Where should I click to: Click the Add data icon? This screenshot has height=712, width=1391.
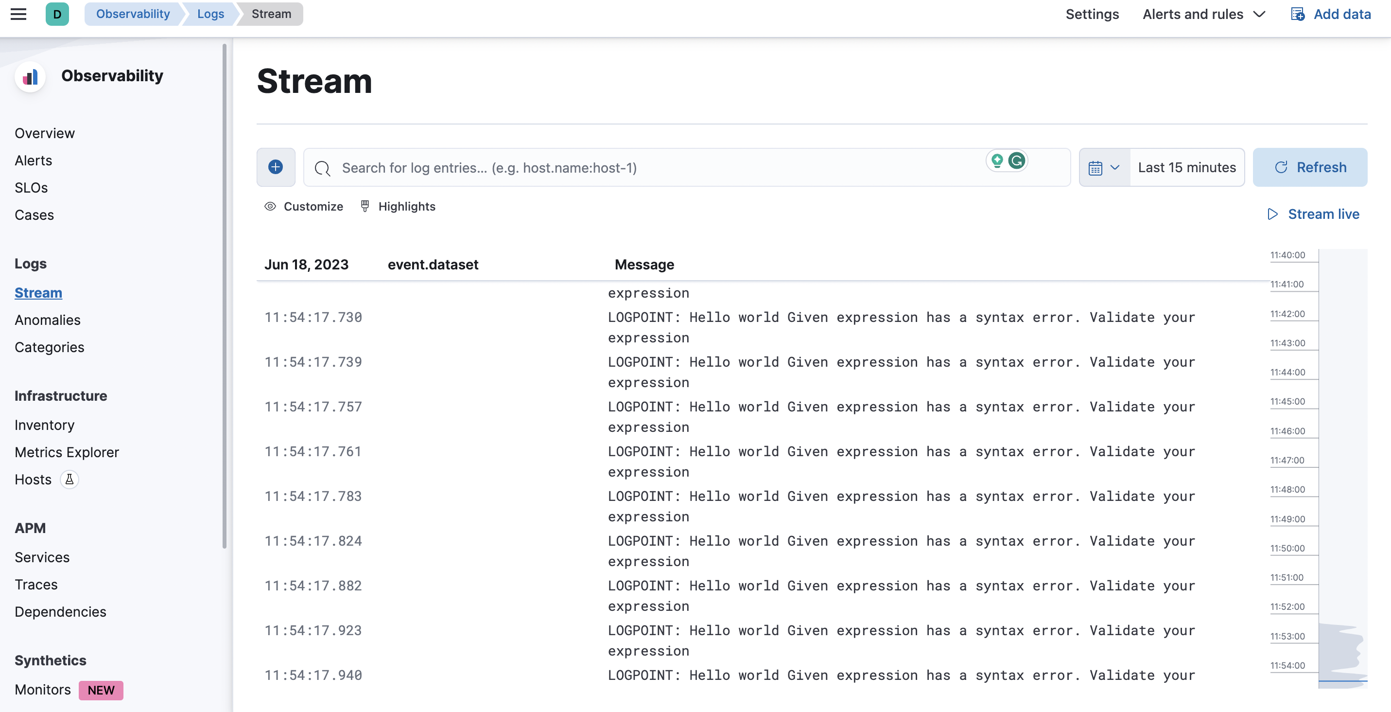pos(1297,14)
